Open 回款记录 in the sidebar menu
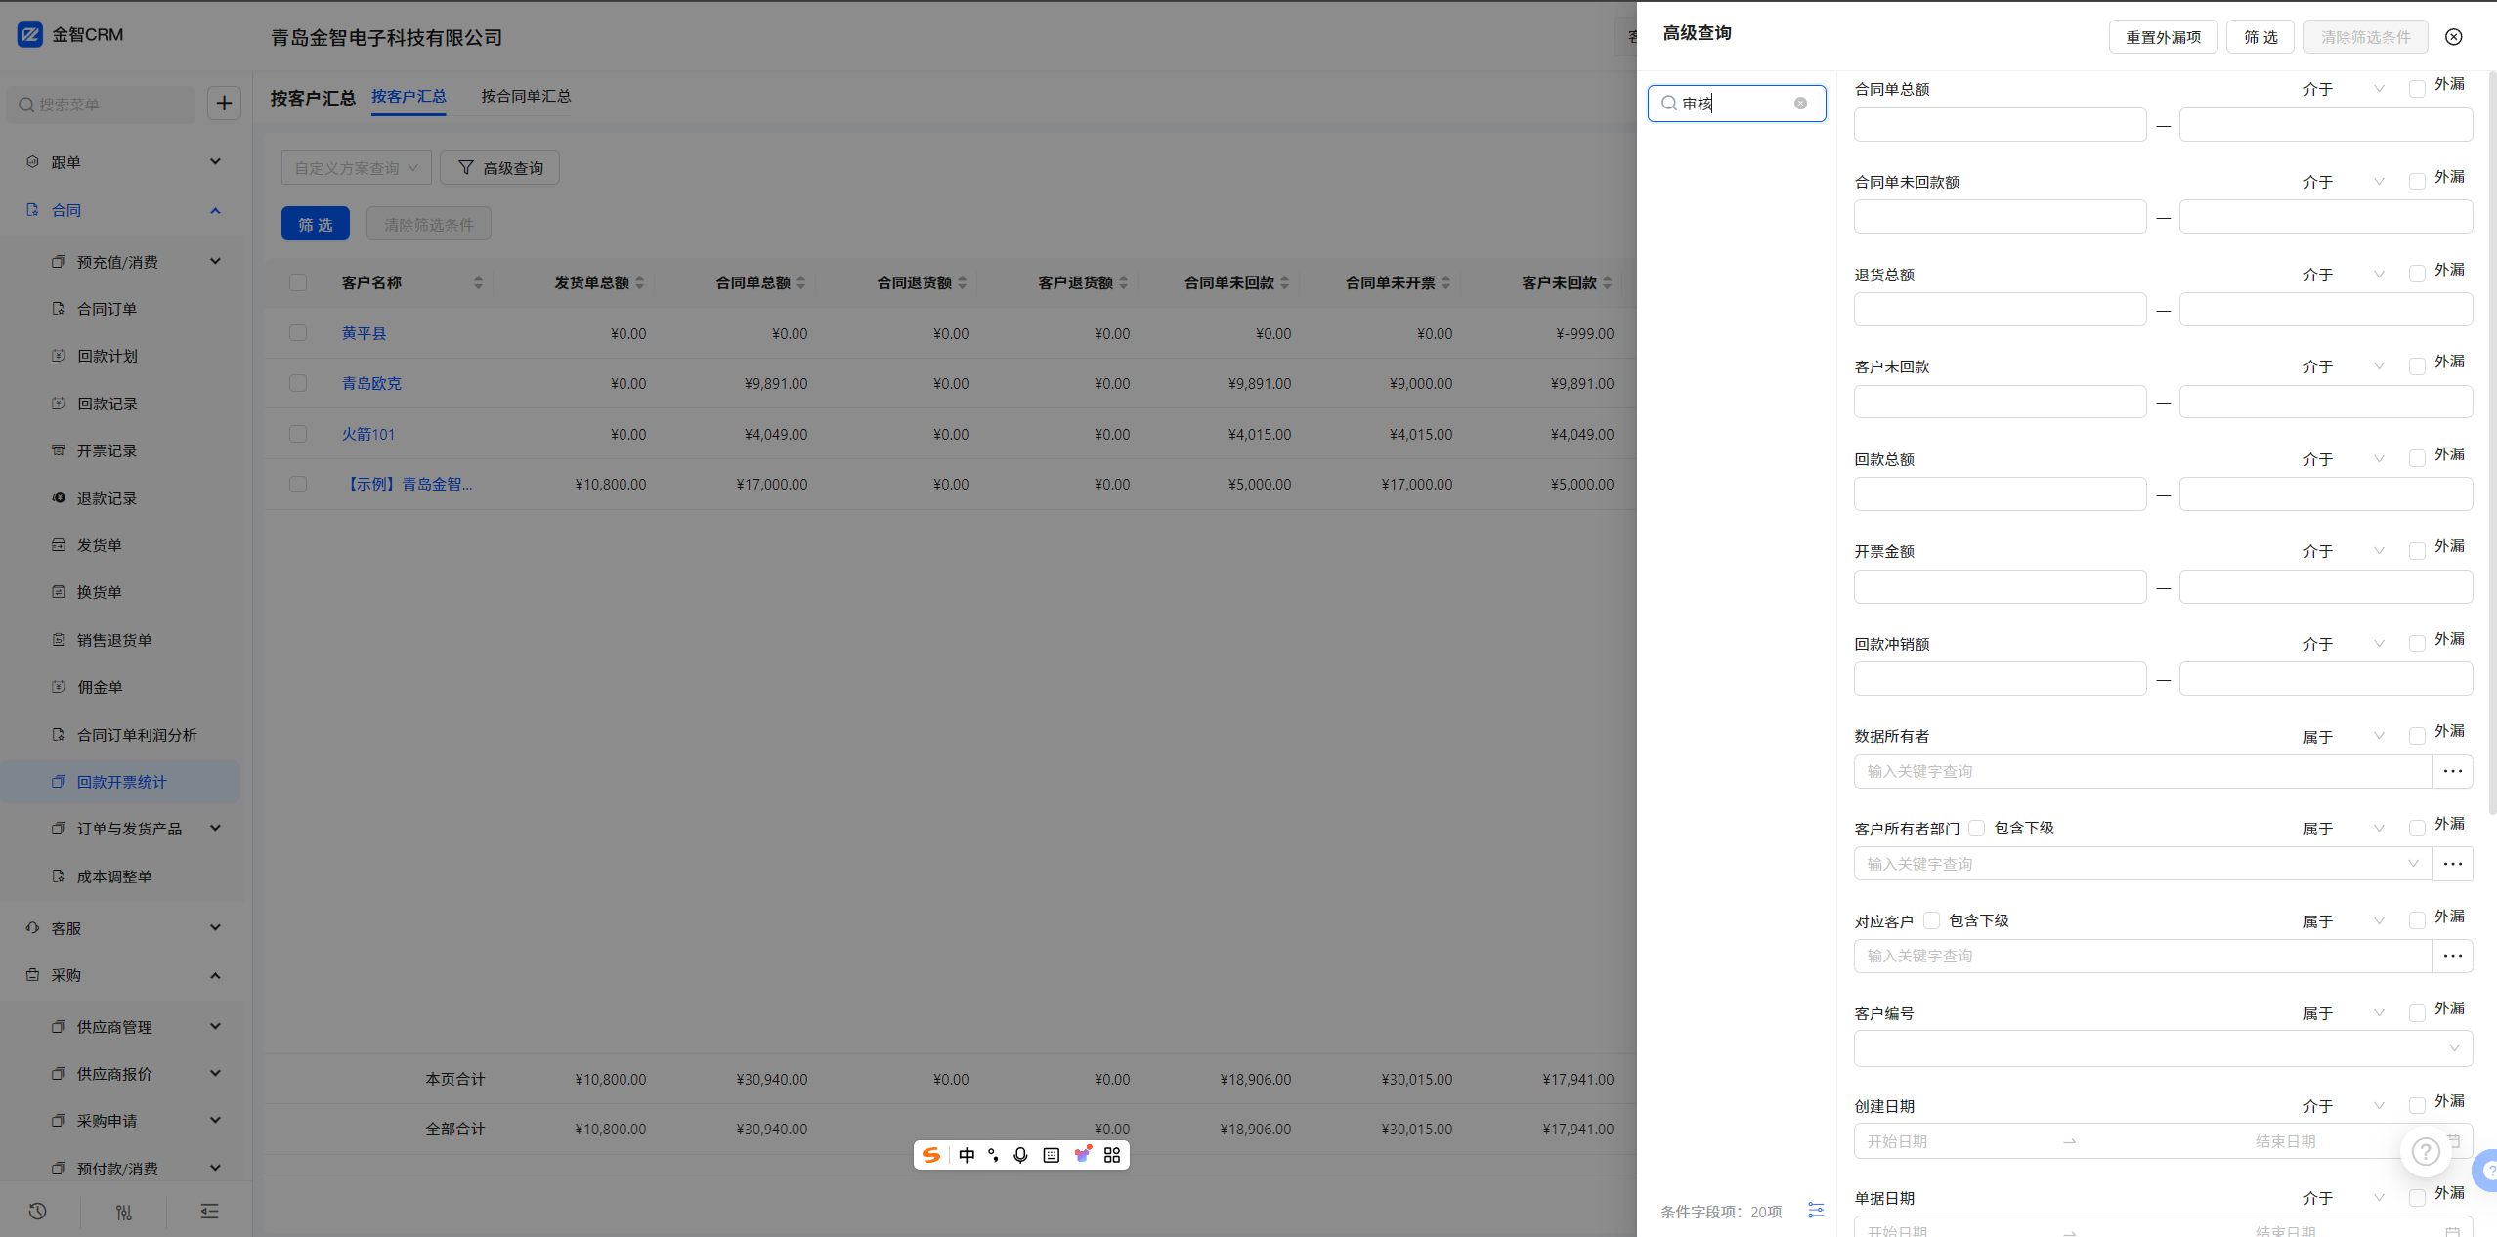Viewport: 2497px width, 1237px height. click(108, 404)
